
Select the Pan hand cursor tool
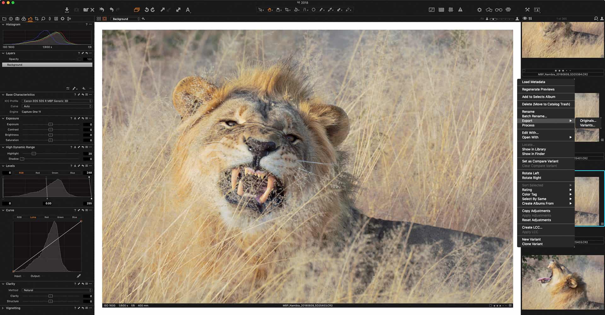(270, 10)
